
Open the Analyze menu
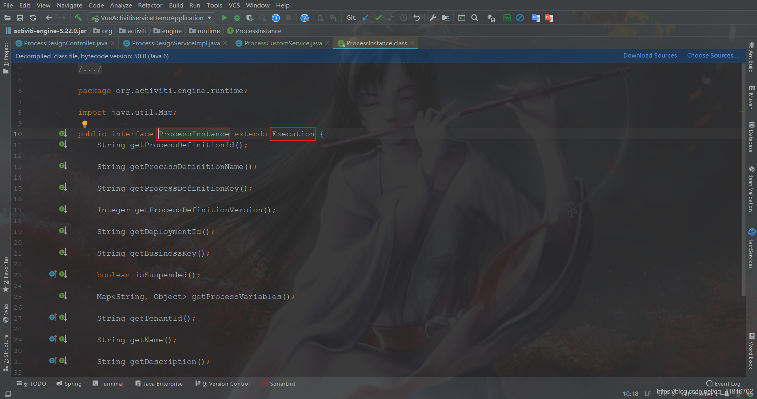point(121,5)
